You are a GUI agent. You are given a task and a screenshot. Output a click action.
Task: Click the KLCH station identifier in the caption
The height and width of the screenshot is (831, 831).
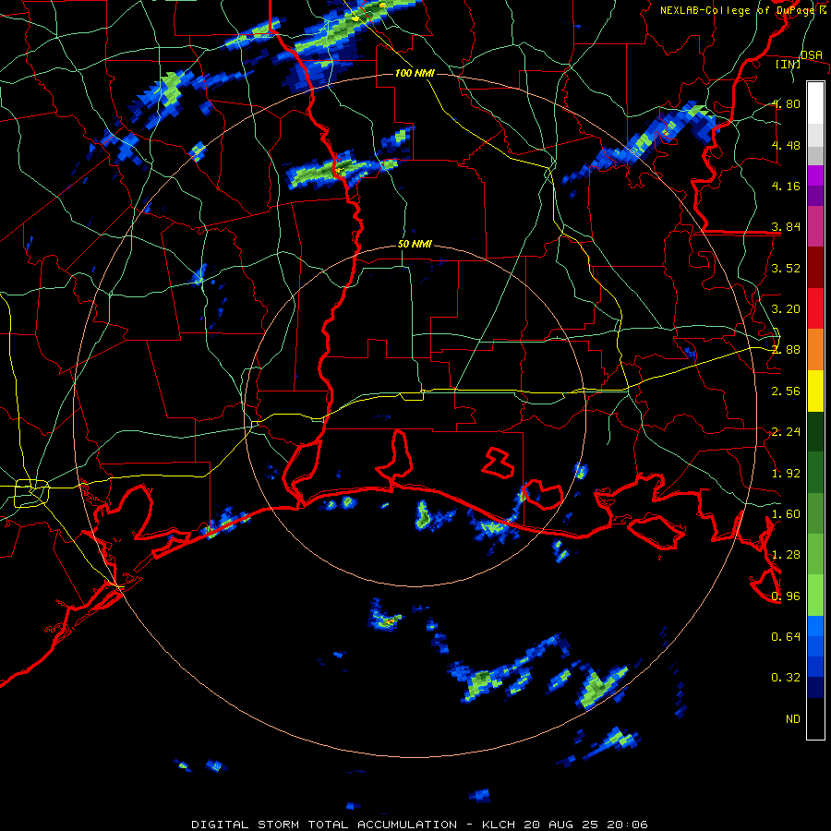click(499, 825)
